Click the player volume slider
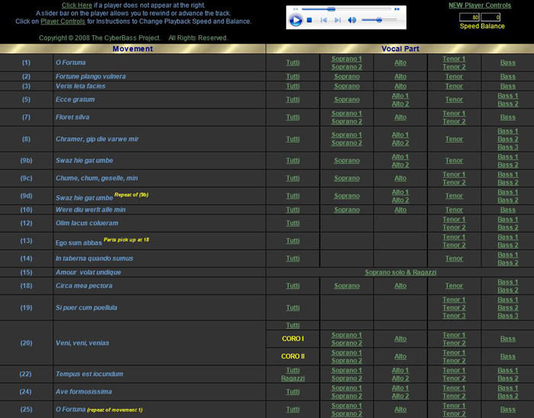The height and width of the screenshot is (418, 534). point(378,20)
